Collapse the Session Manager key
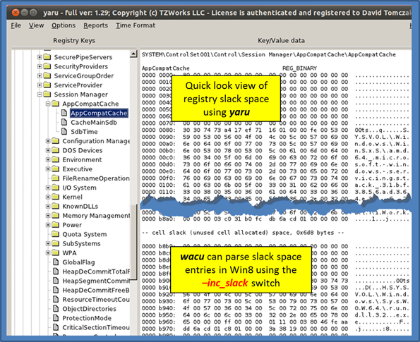 (x=40, y=94)
